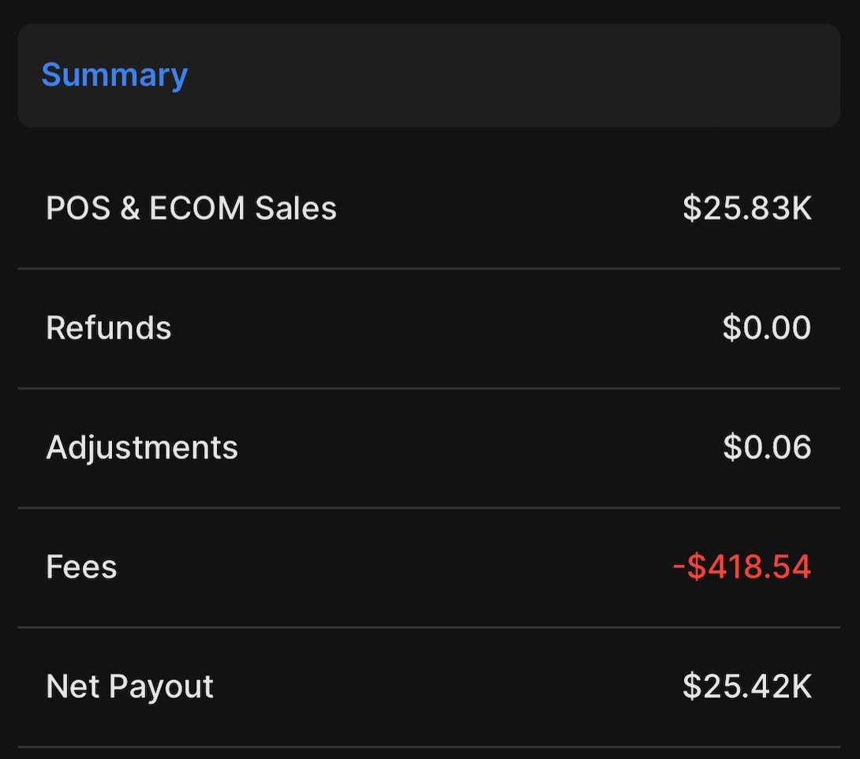Image resolution: width=860 pixels, height=759 pixels.
Task: Select the Summary section card
Action: (x=429, y=75)
